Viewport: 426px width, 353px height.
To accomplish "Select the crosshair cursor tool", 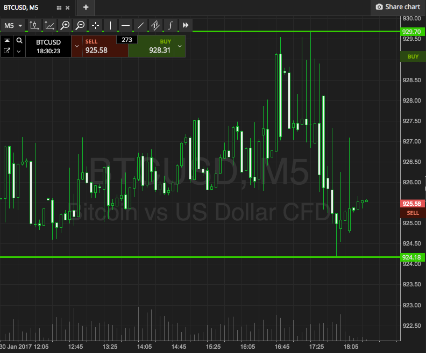I will pyautogui.click(x=95, y=25).
